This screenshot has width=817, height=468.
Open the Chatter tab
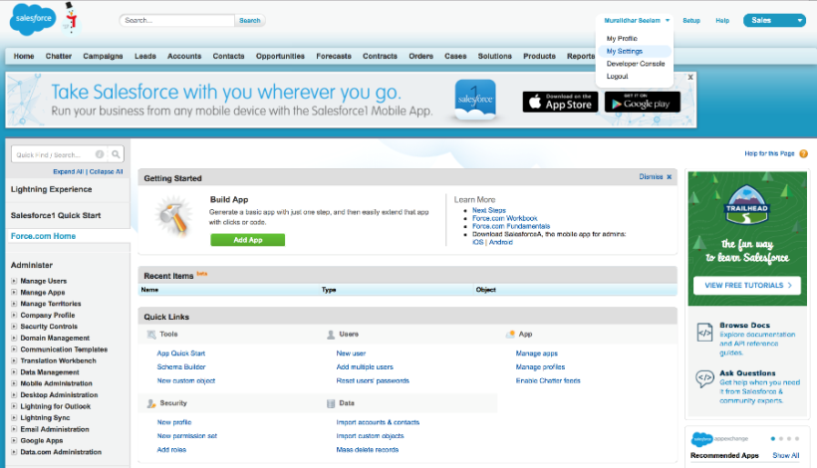tap(59, 56)
